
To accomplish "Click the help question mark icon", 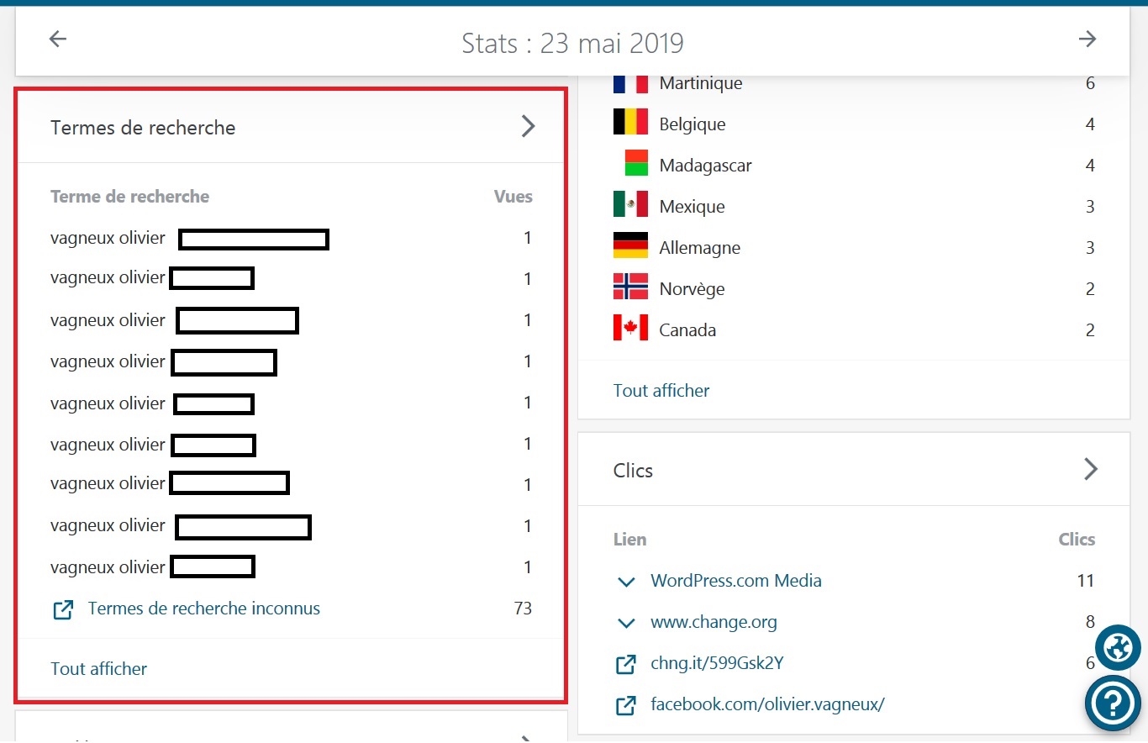I will (1112, 703).
